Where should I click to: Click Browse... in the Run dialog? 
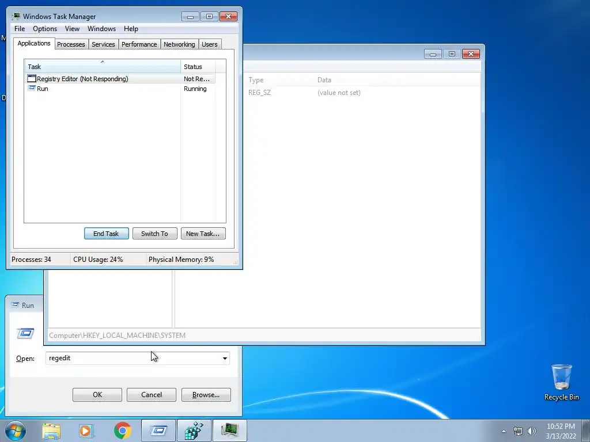pyautogui.click(x=206, y=395)
